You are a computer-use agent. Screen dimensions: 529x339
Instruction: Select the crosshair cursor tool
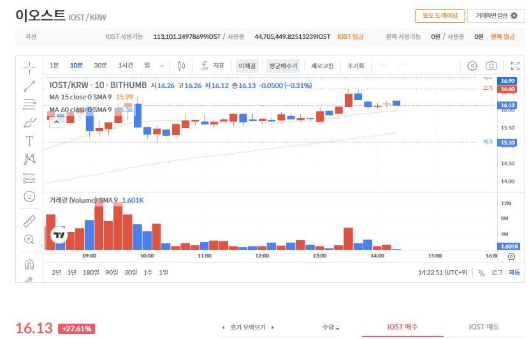point(29,68)
